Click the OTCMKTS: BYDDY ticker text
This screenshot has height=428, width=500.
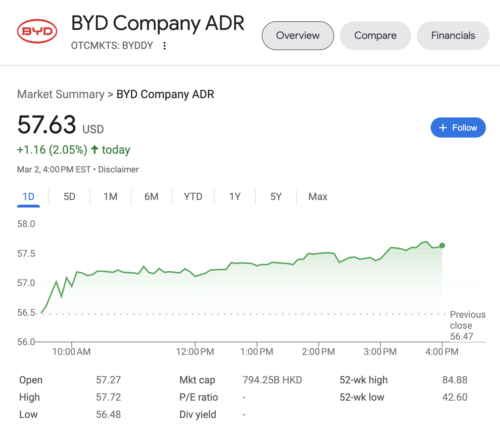[x=112, y=46]
